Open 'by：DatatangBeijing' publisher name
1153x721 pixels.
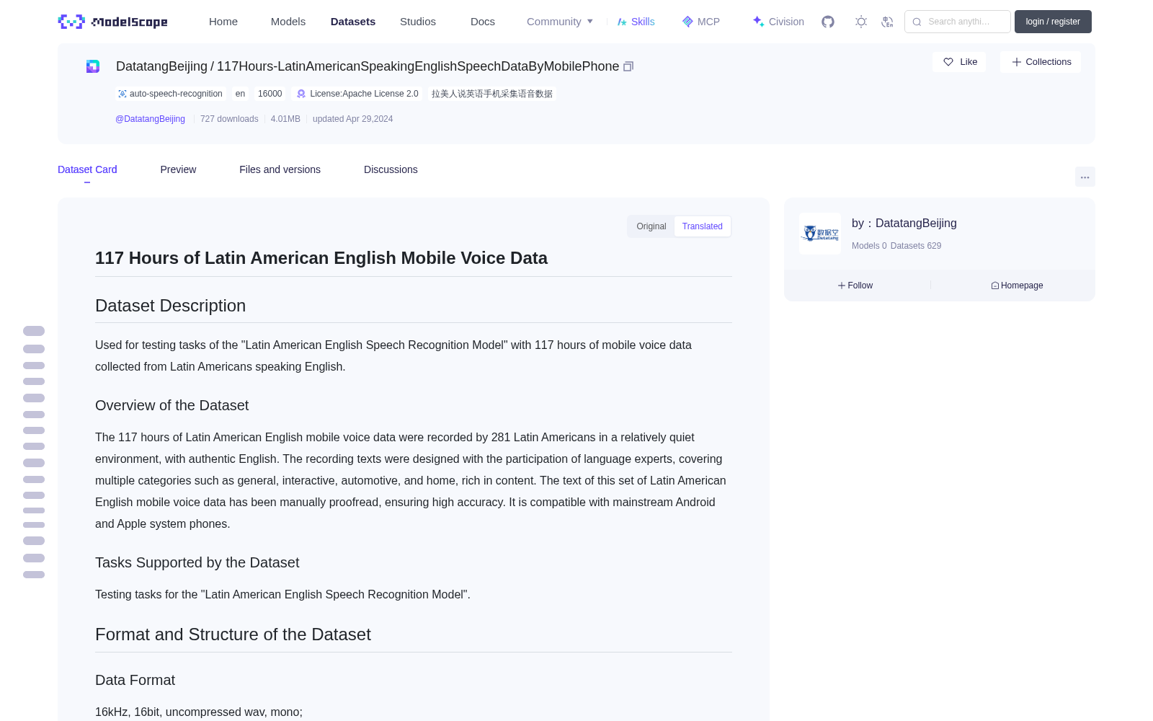pos(904,224)
